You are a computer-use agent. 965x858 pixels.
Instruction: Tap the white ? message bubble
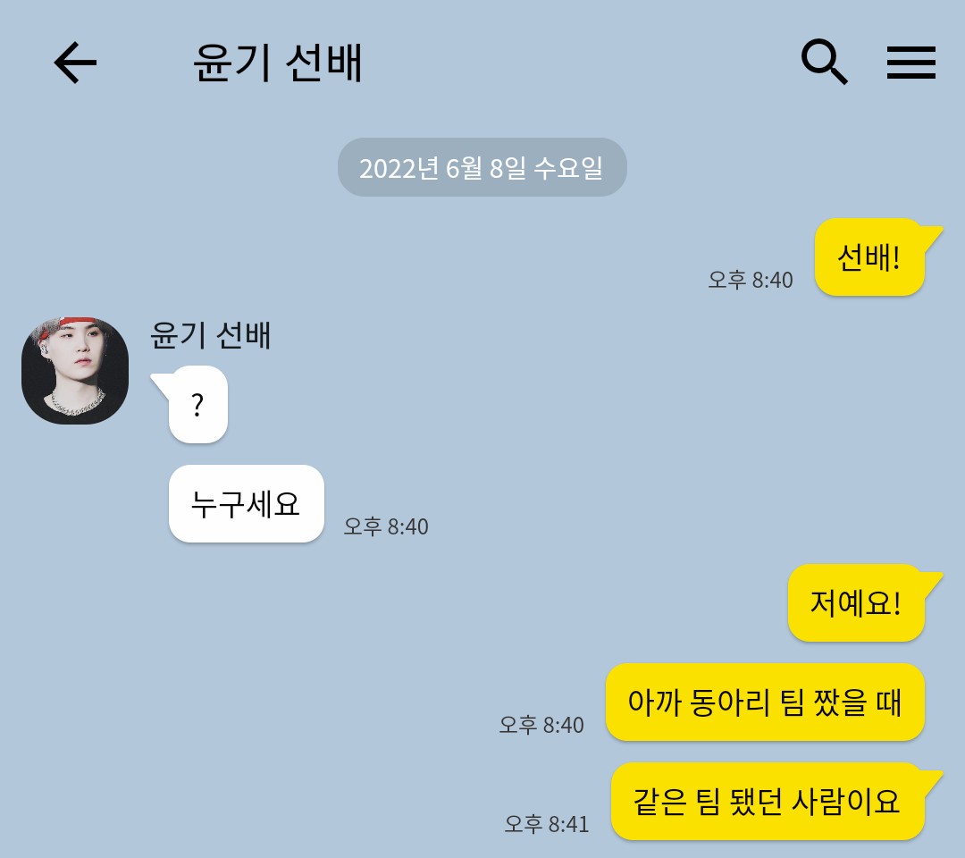pyautogui.click(x=197, y=404)
